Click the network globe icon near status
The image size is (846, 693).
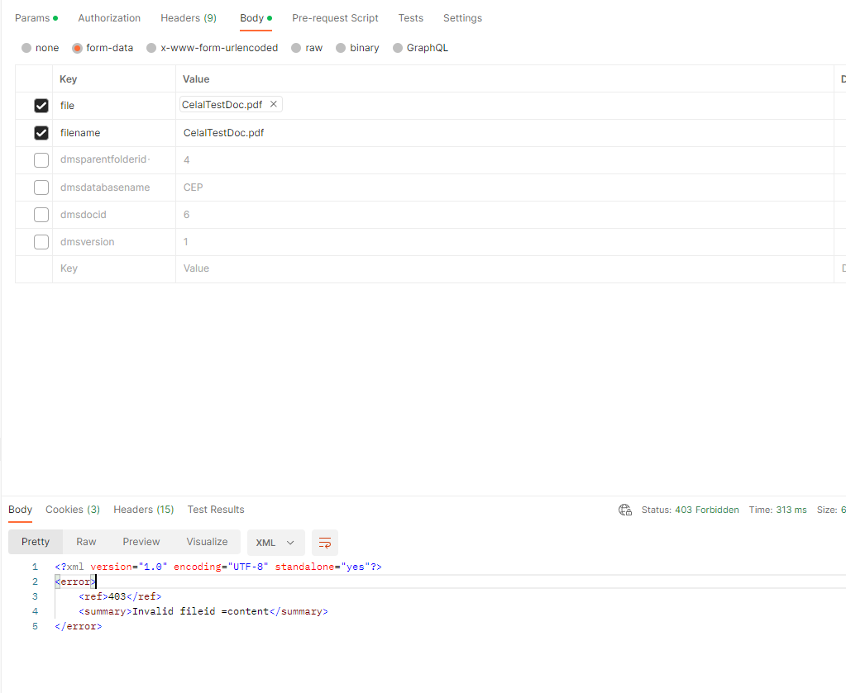click(625, 510)
